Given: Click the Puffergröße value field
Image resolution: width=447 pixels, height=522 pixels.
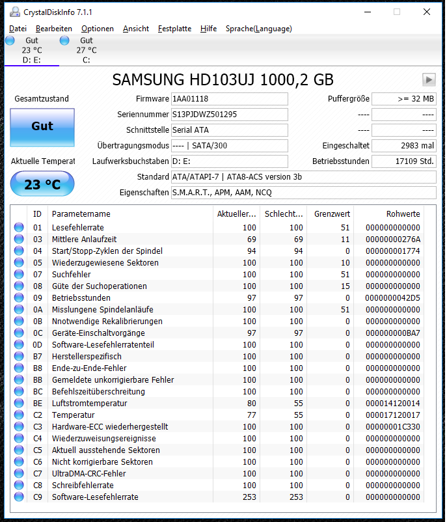Looking at the screenshot, I should [403, 99].
